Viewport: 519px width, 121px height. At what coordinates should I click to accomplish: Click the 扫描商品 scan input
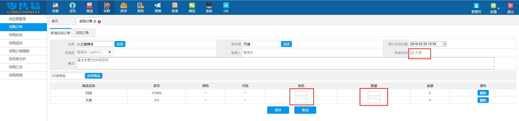click(67, 76)
